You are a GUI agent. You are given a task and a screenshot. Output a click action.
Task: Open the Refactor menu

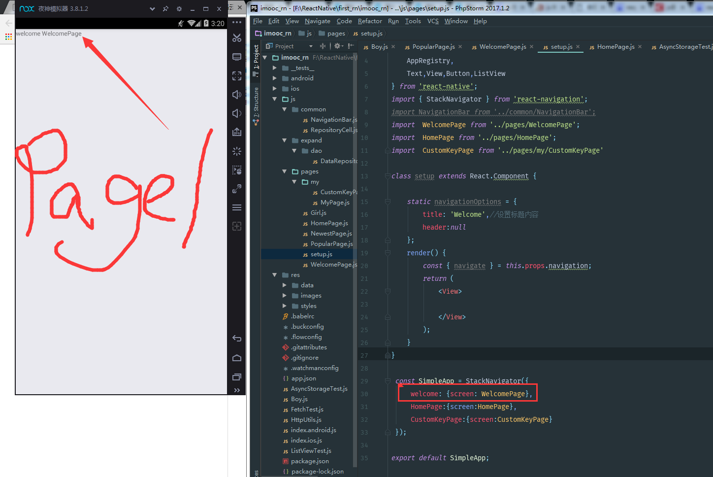click(x=370, y=21)
